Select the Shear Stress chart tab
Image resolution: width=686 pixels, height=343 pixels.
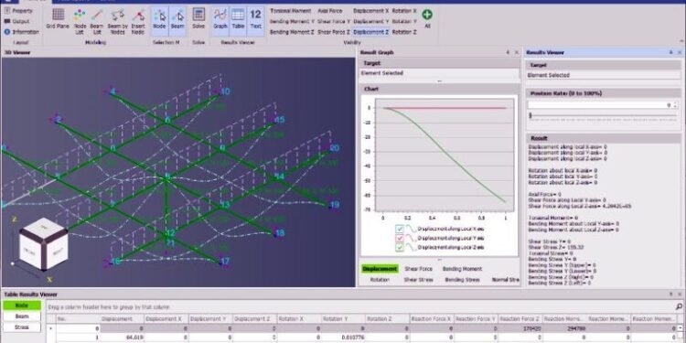(418, 280)
